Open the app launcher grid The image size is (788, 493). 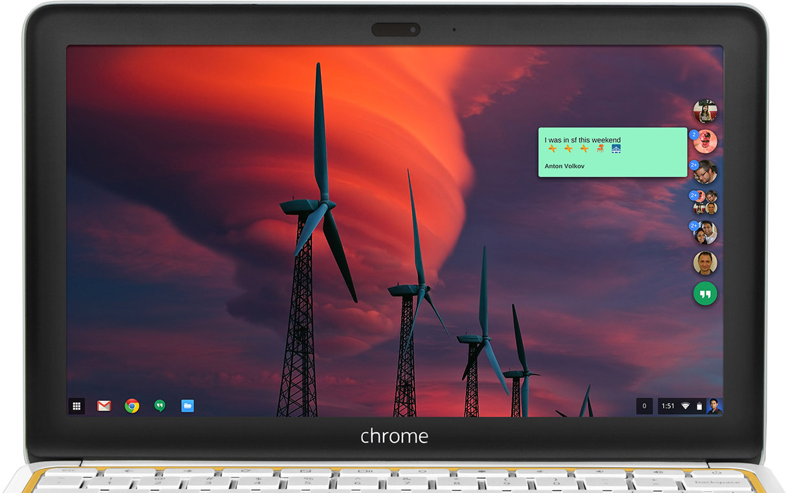[x=76, y=406]
